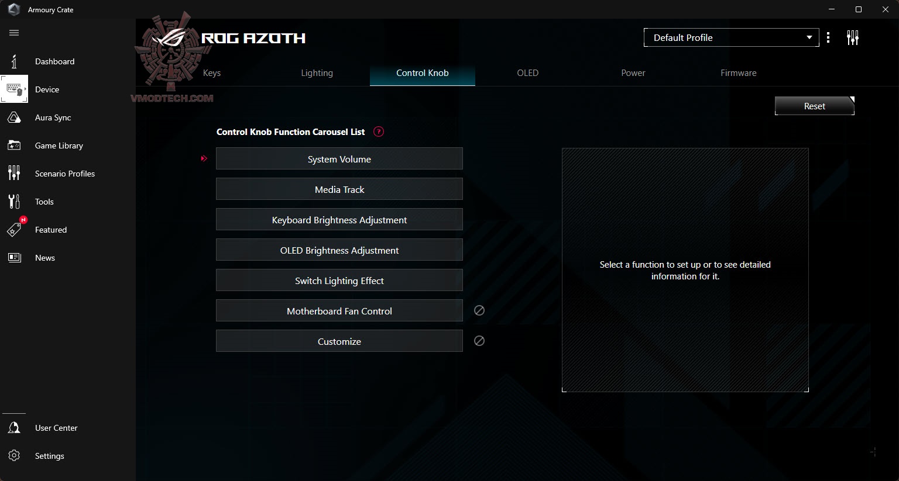The image size is (899, 481).
Task: Open Game Library label in sidebar
Action: coord(59,146)
